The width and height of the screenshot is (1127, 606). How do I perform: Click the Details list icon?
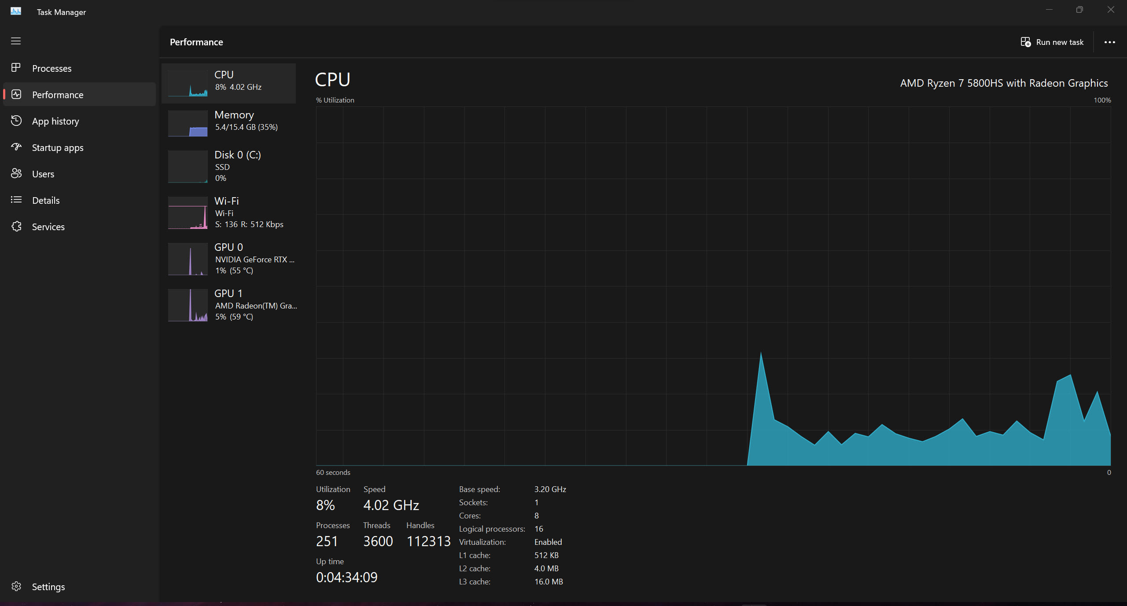tap(16, 200)
